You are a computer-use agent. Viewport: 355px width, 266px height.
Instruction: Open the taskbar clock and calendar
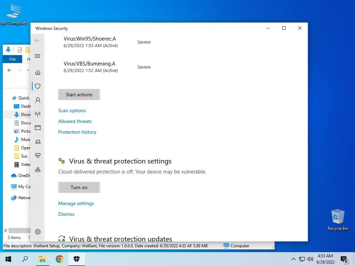[x=325, y=259]
